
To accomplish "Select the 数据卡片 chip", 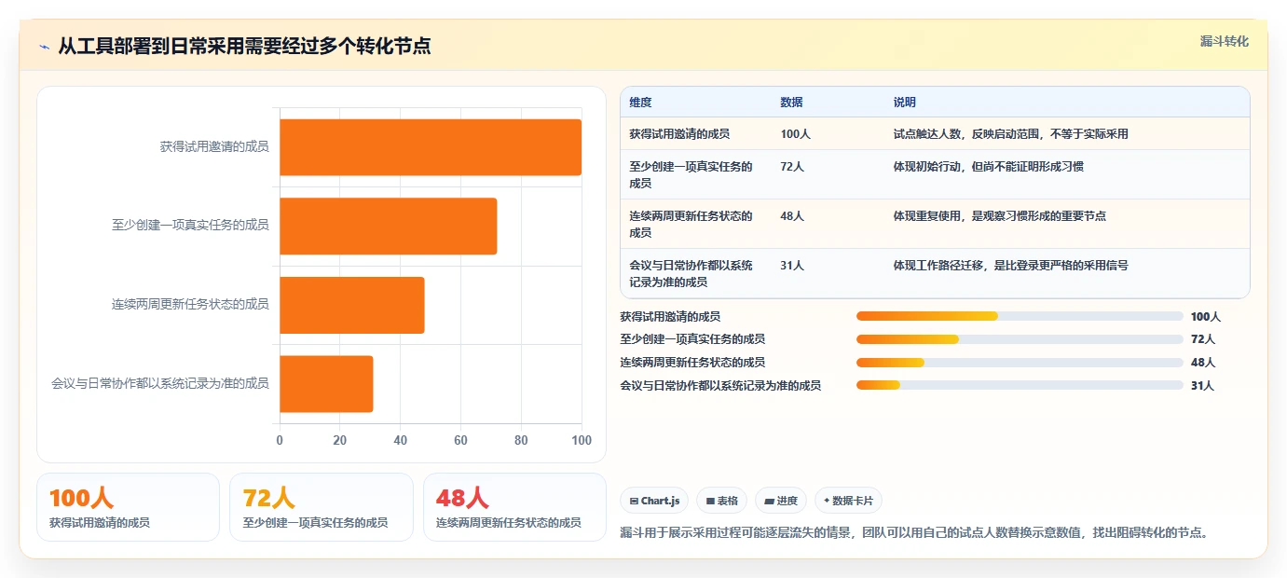I will click(x=848, y=501).
